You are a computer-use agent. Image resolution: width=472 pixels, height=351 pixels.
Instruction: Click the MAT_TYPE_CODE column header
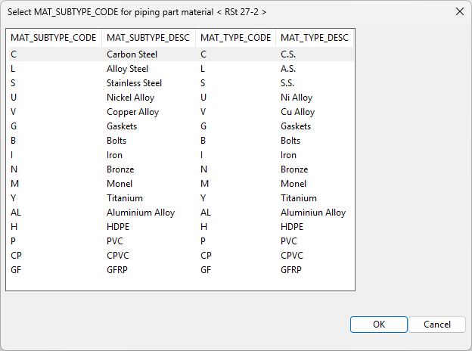click(x=235, y=38)
